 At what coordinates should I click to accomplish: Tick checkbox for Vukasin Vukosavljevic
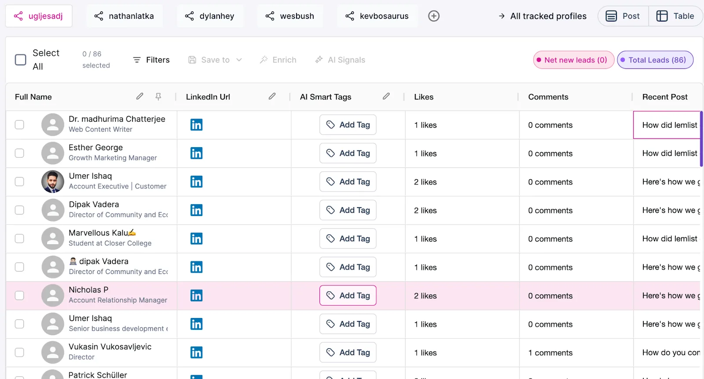coord(19,352)
